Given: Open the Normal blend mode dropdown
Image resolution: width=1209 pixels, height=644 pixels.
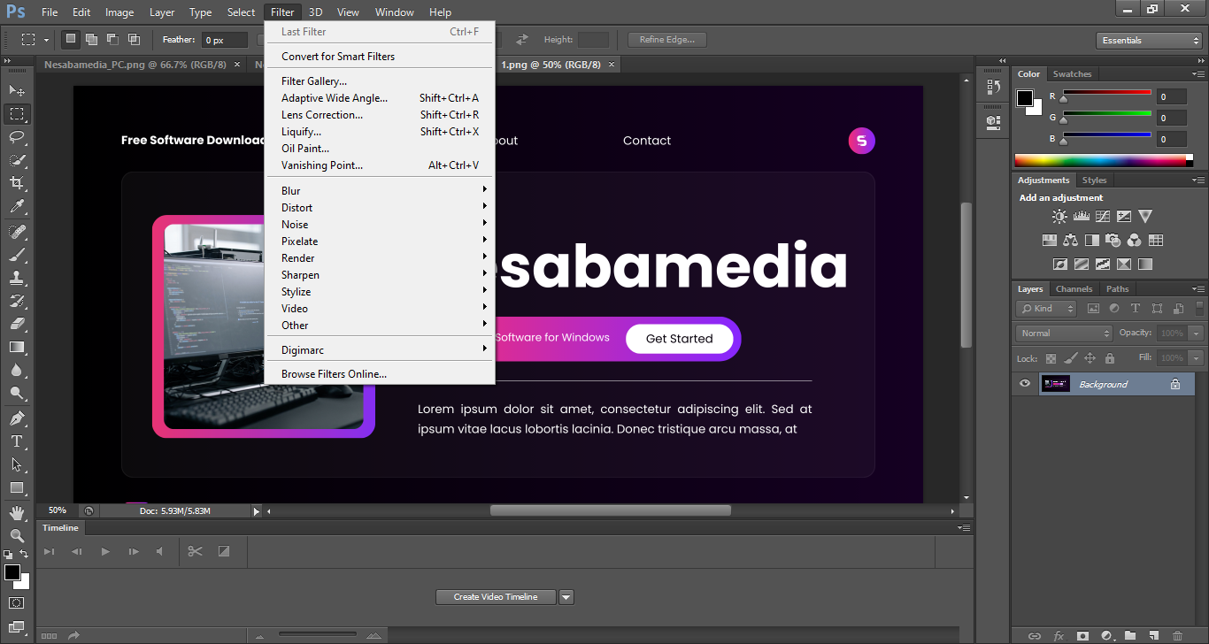Looking at the screenshot, I should [1065, 333].
